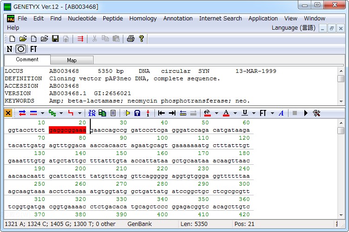Jump to sequence end with right-bar arrow
Screen dimensions: 349x232
[x=172, y=113]
